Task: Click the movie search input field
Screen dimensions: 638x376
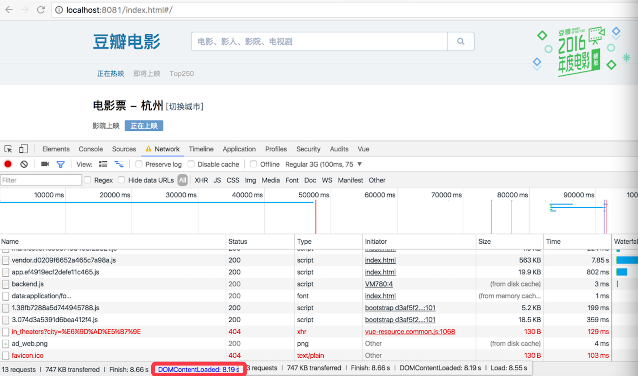Action: click(x=319, y=41)
